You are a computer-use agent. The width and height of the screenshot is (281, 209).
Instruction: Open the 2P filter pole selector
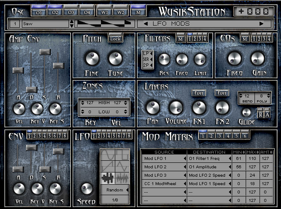point(148,65)
